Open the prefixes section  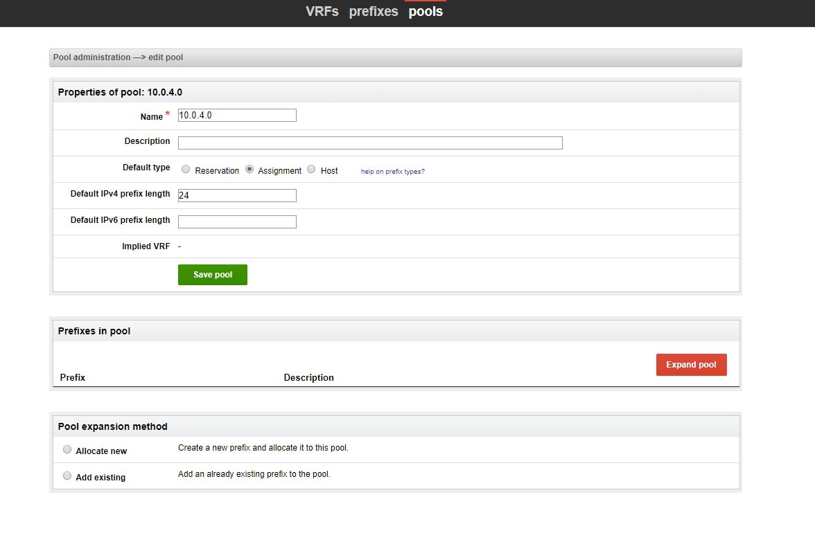[374, 11]
